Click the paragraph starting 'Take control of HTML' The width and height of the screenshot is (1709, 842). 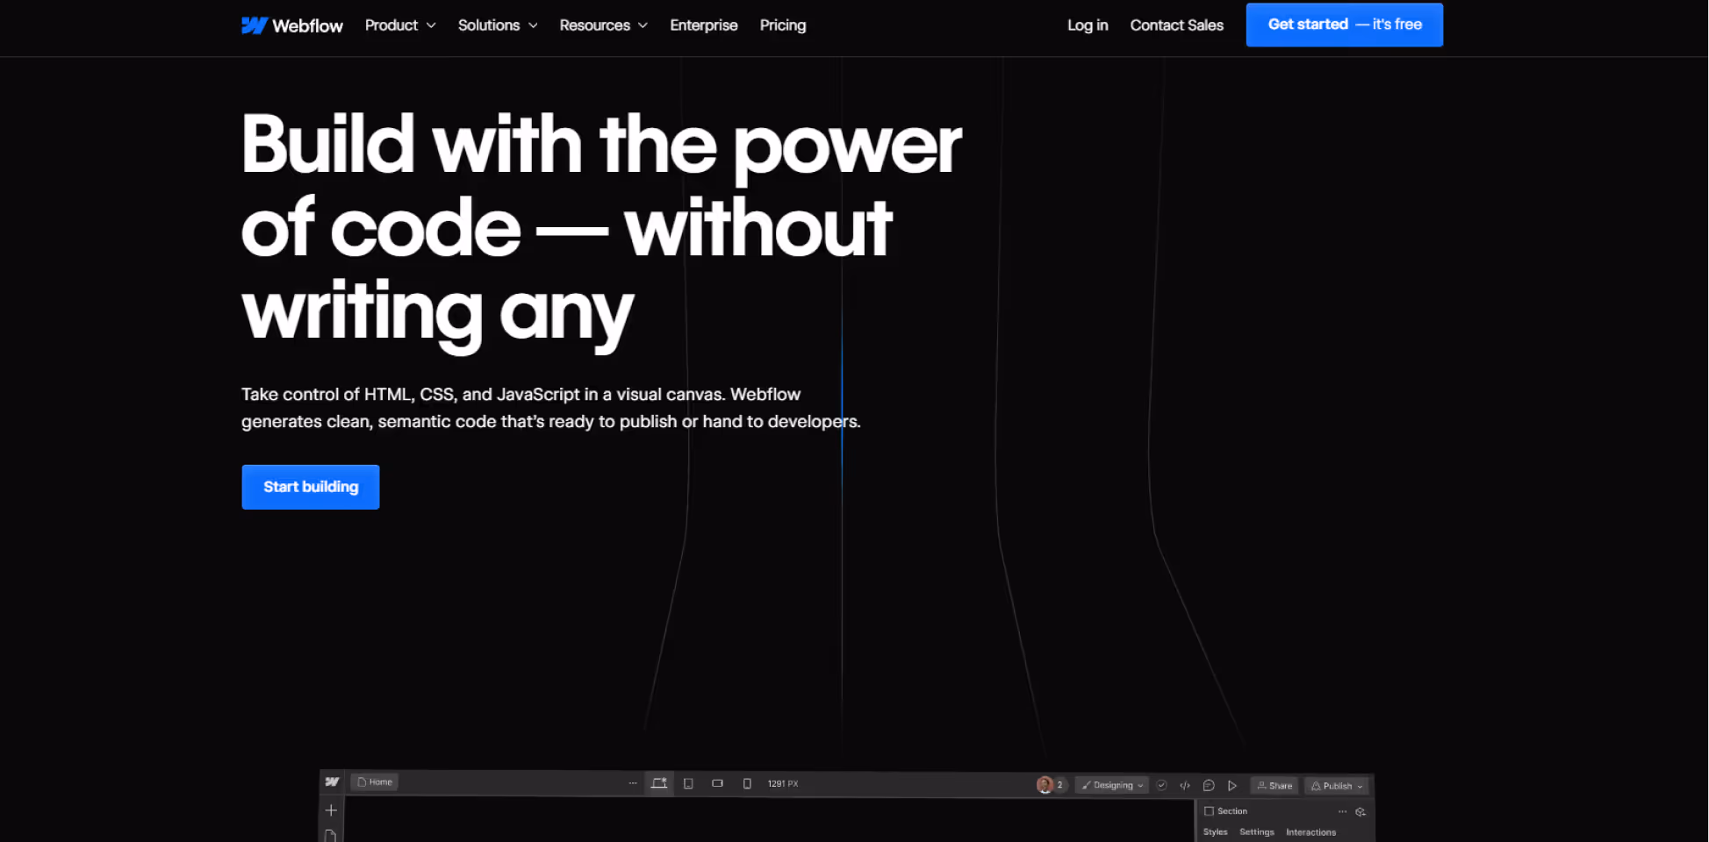click(550, 408)
